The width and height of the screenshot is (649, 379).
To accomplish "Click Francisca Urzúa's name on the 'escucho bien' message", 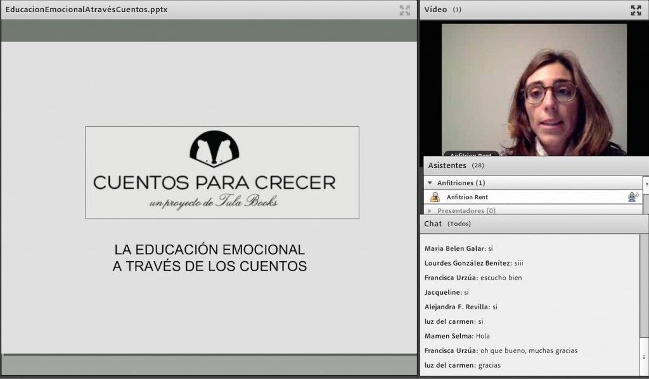I will point(451,278).
